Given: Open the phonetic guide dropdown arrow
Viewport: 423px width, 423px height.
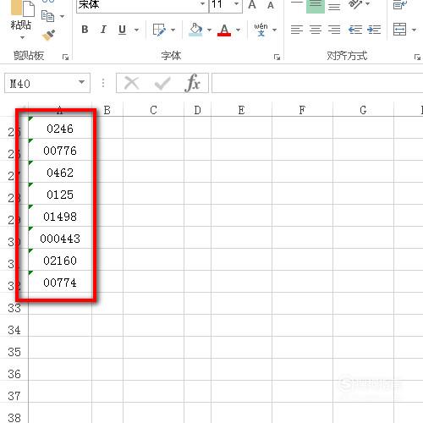Looking at the screenshot, I should (274, 30).
